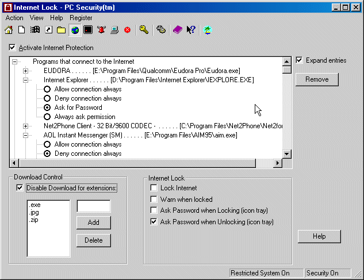Click the extension text input field
The height and width of the screenshot is (280, 364).
pyautogui.click(x=94, y=206)
